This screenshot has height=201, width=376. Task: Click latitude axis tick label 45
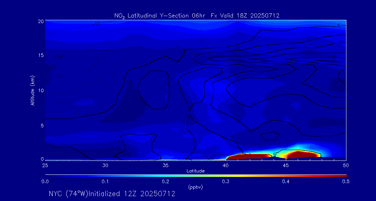[x=286, y=165]
